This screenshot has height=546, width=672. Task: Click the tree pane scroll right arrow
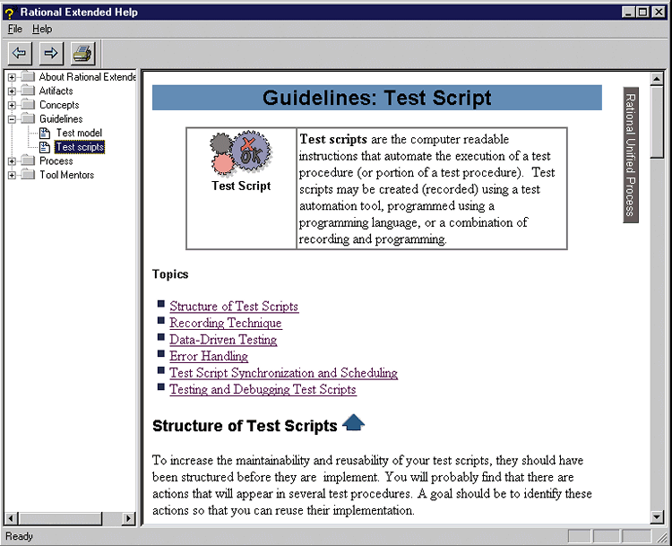(128, 518)
